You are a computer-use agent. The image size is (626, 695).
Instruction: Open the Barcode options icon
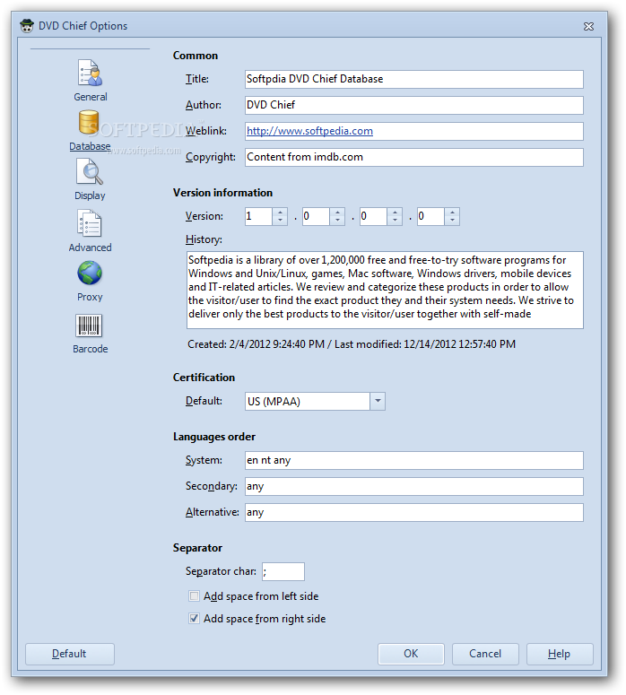click(89, 326)
